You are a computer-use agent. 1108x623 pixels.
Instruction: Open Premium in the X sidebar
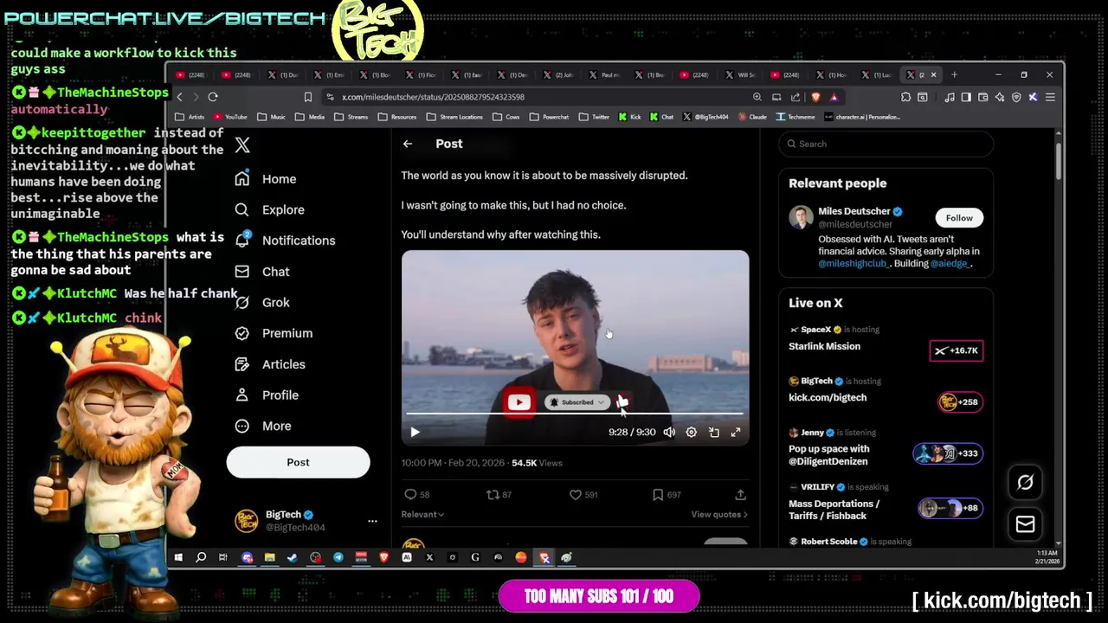click(x=274, y=333)
